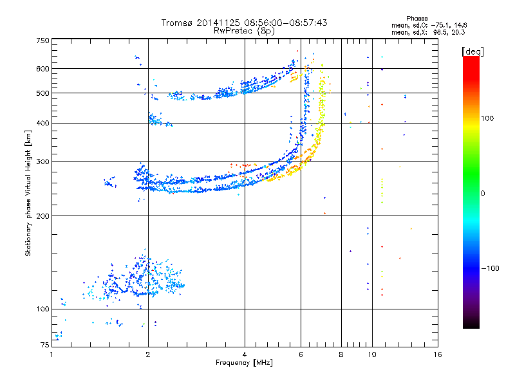Click the rainbow phase colorbar
The width and height of the screenshot is (515, 386).
click(471, 192)
